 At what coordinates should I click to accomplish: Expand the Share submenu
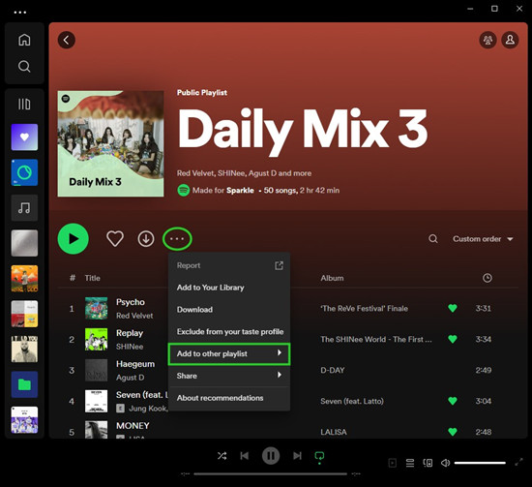tap(229, 376)
